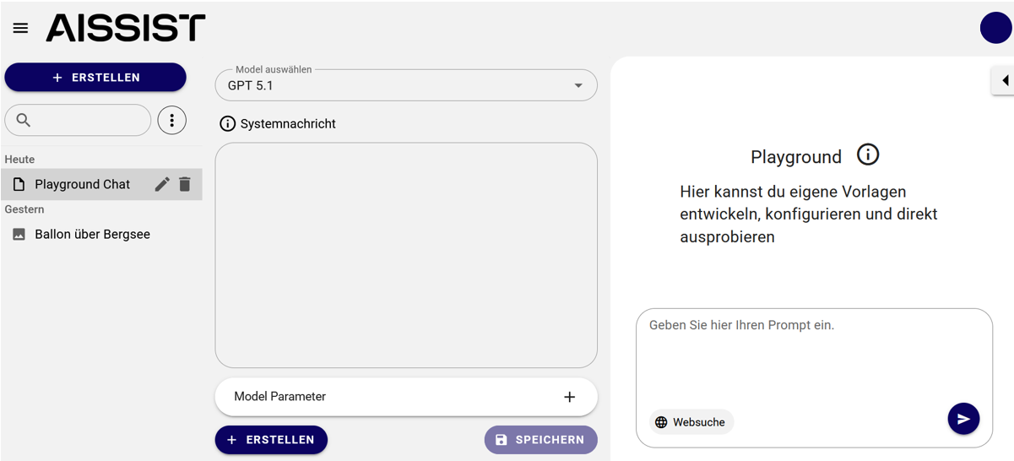Collapse the side panel with left arrow
1014x461 pixels.
tap(1003, 81)
